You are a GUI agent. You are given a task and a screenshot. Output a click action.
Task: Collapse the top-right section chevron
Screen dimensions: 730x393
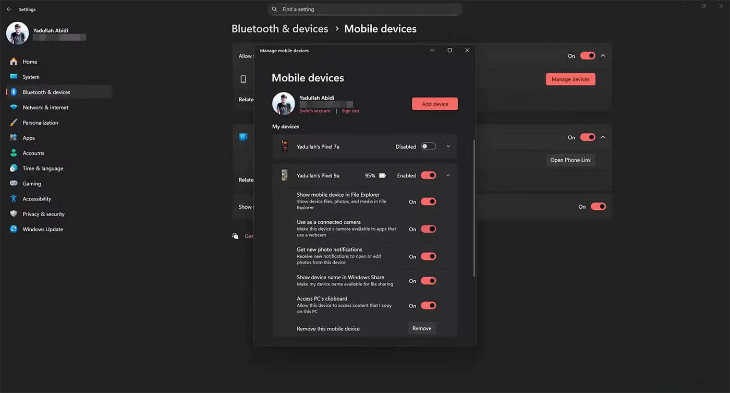(603, 56)
